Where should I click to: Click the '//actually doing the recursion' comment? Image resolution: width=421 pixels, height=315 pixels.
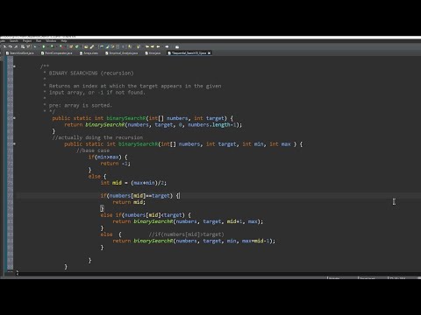coord(97,137)
